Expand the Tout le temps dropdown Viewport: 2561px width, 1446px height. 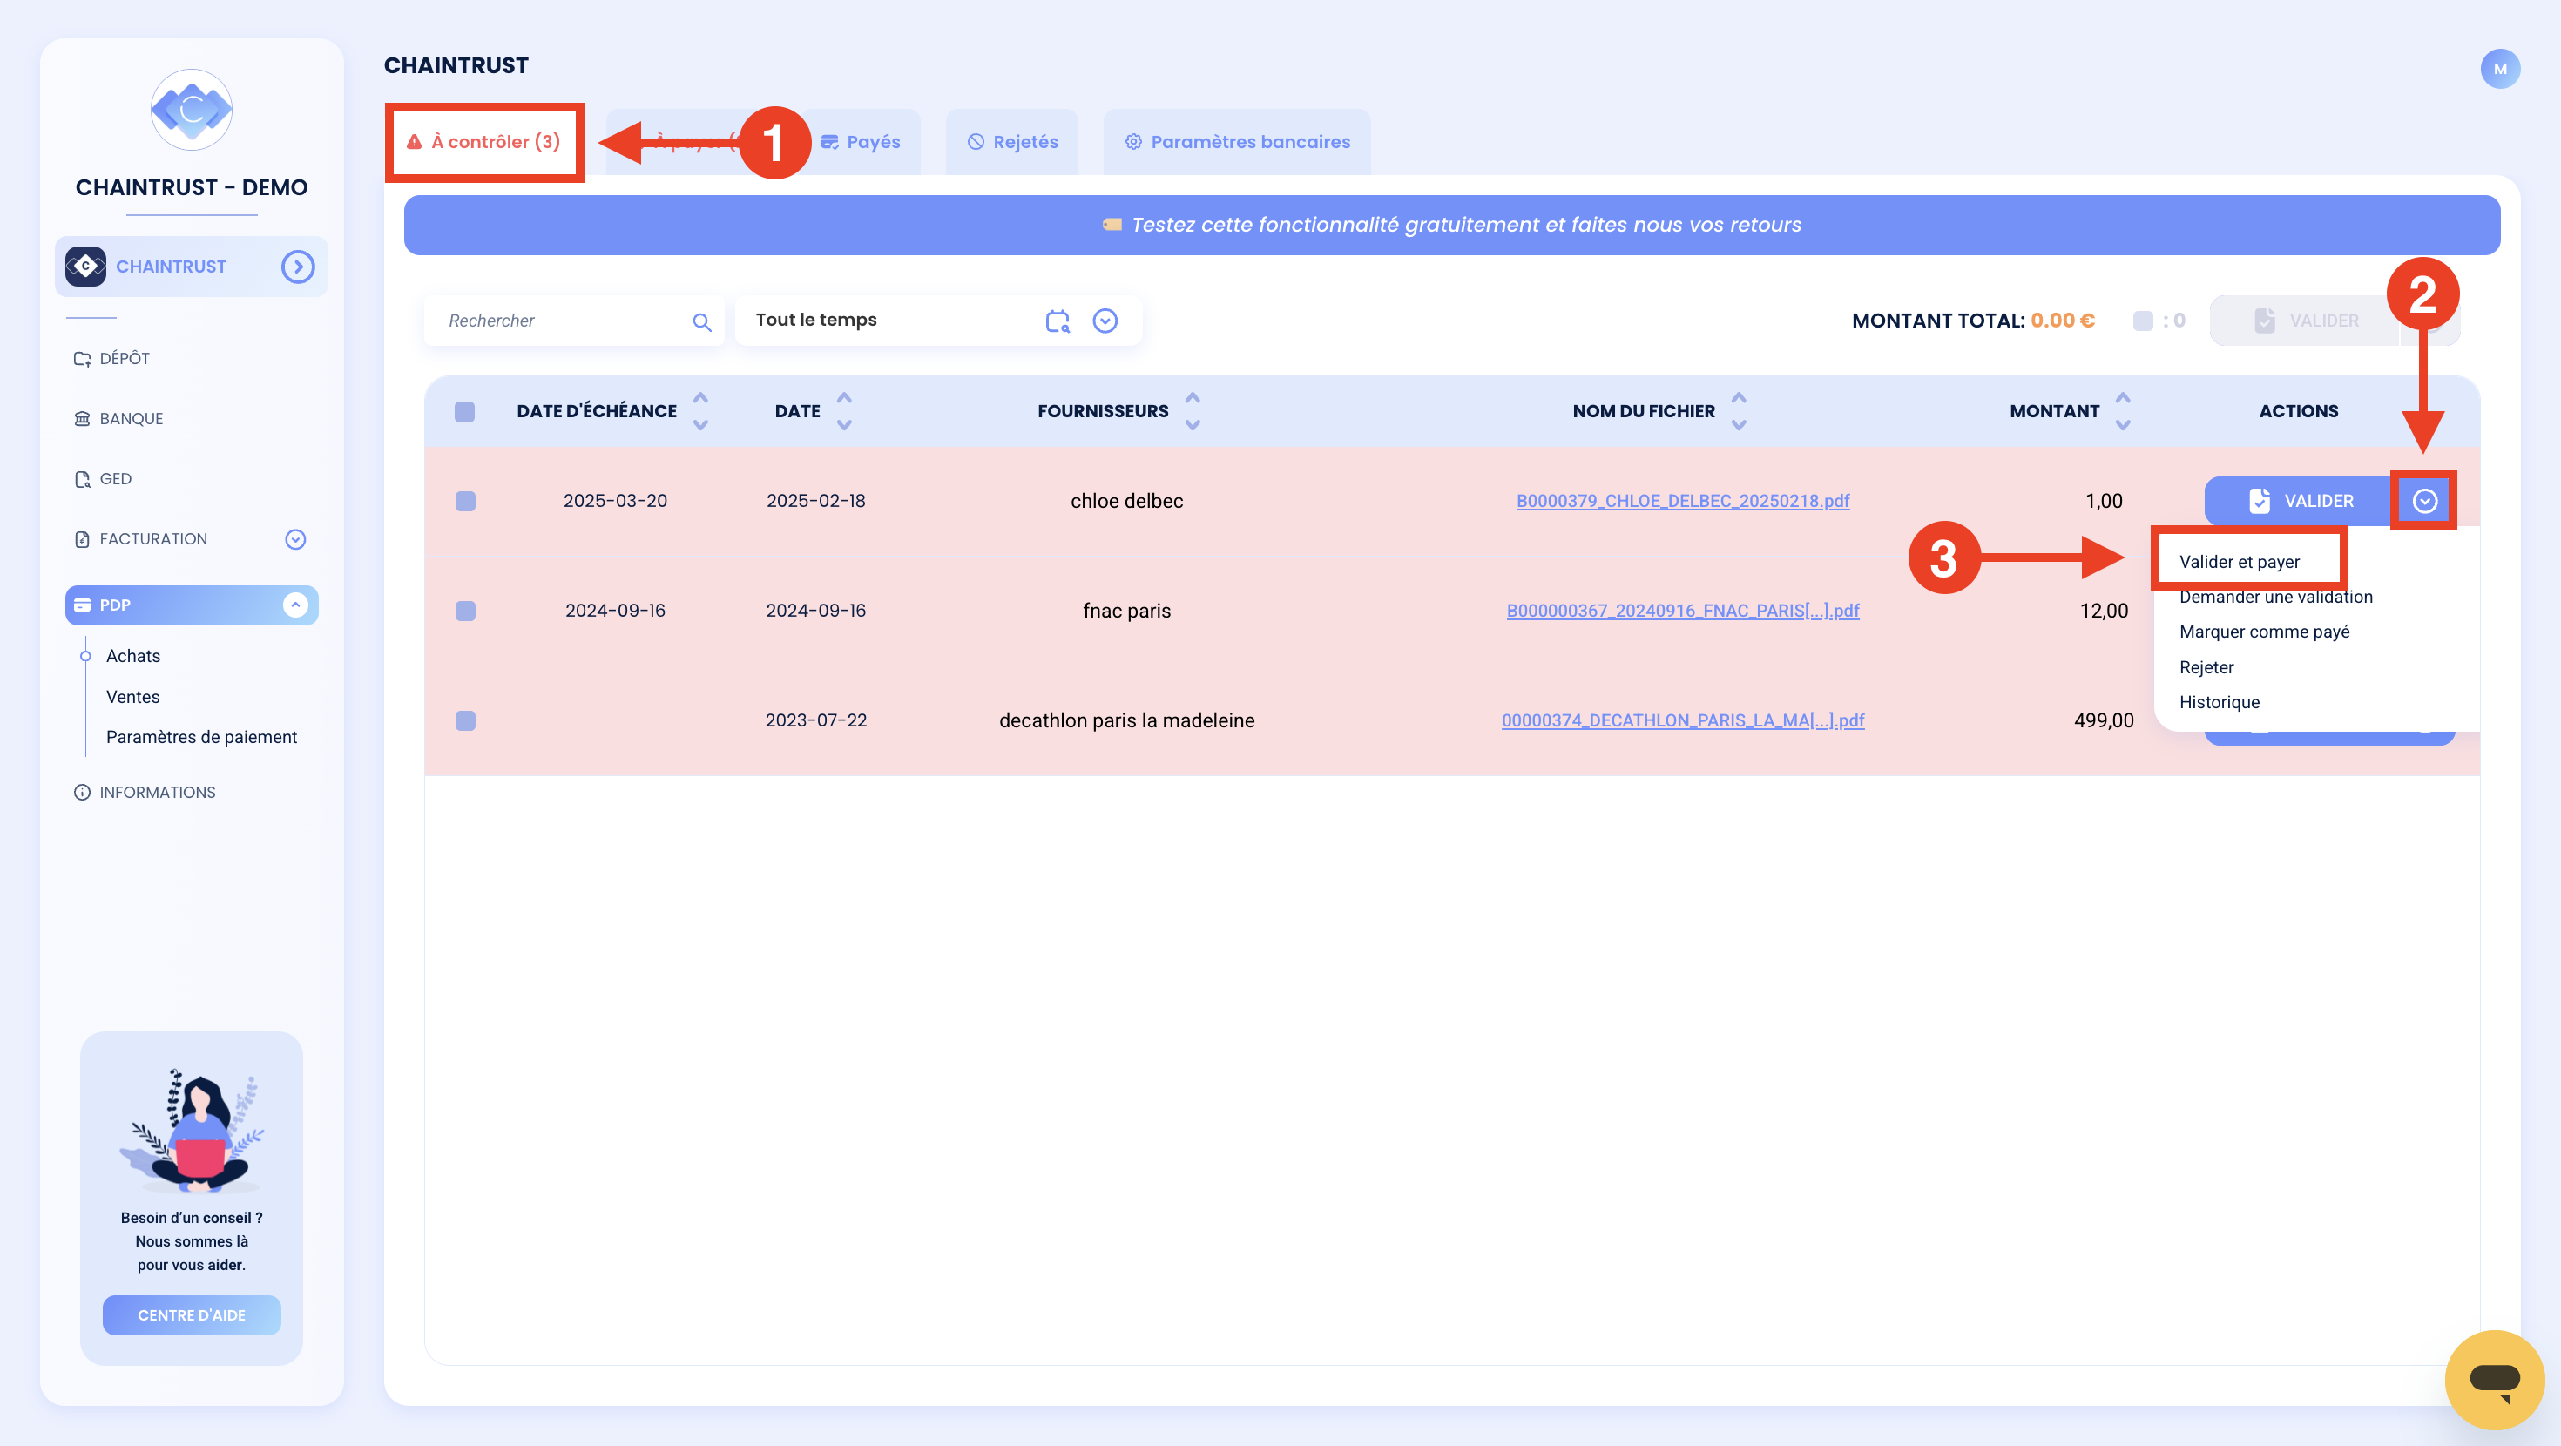coord(1105,321)
